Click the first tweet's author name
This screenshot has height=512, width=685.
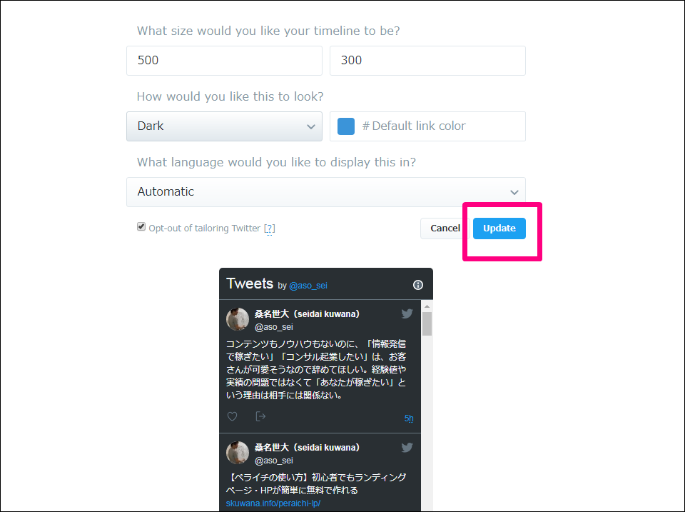pos(307,314)
